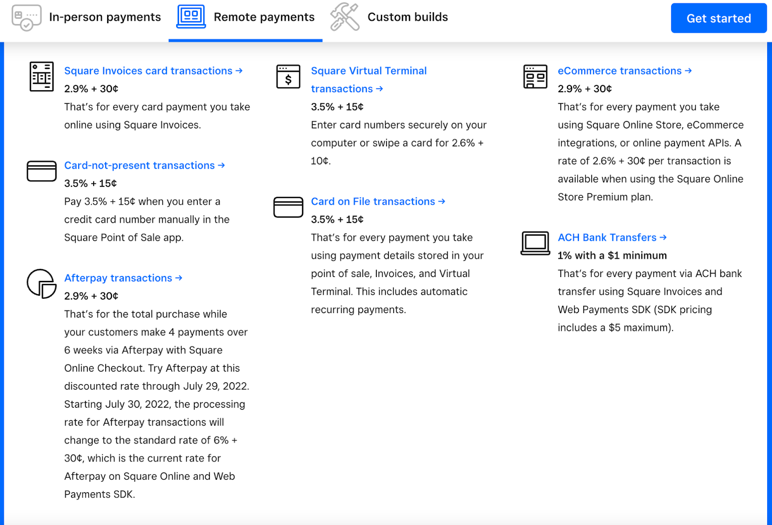Click the In-person payments card reader icon
The width and height of the screenshot is (772, 525).
point(26,18)
